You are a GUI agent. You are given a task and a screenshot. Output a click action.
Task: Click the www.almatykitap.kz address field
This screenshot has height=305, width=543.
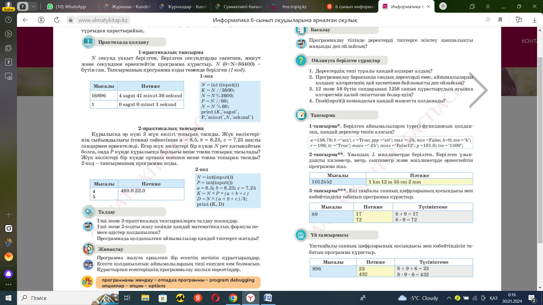103,20
